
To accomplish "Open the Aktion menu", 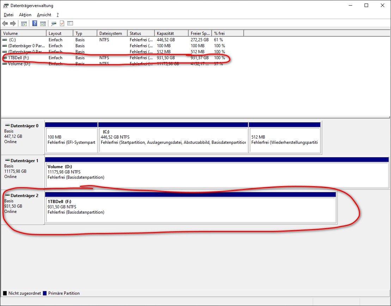I will [x=25, y=15].
